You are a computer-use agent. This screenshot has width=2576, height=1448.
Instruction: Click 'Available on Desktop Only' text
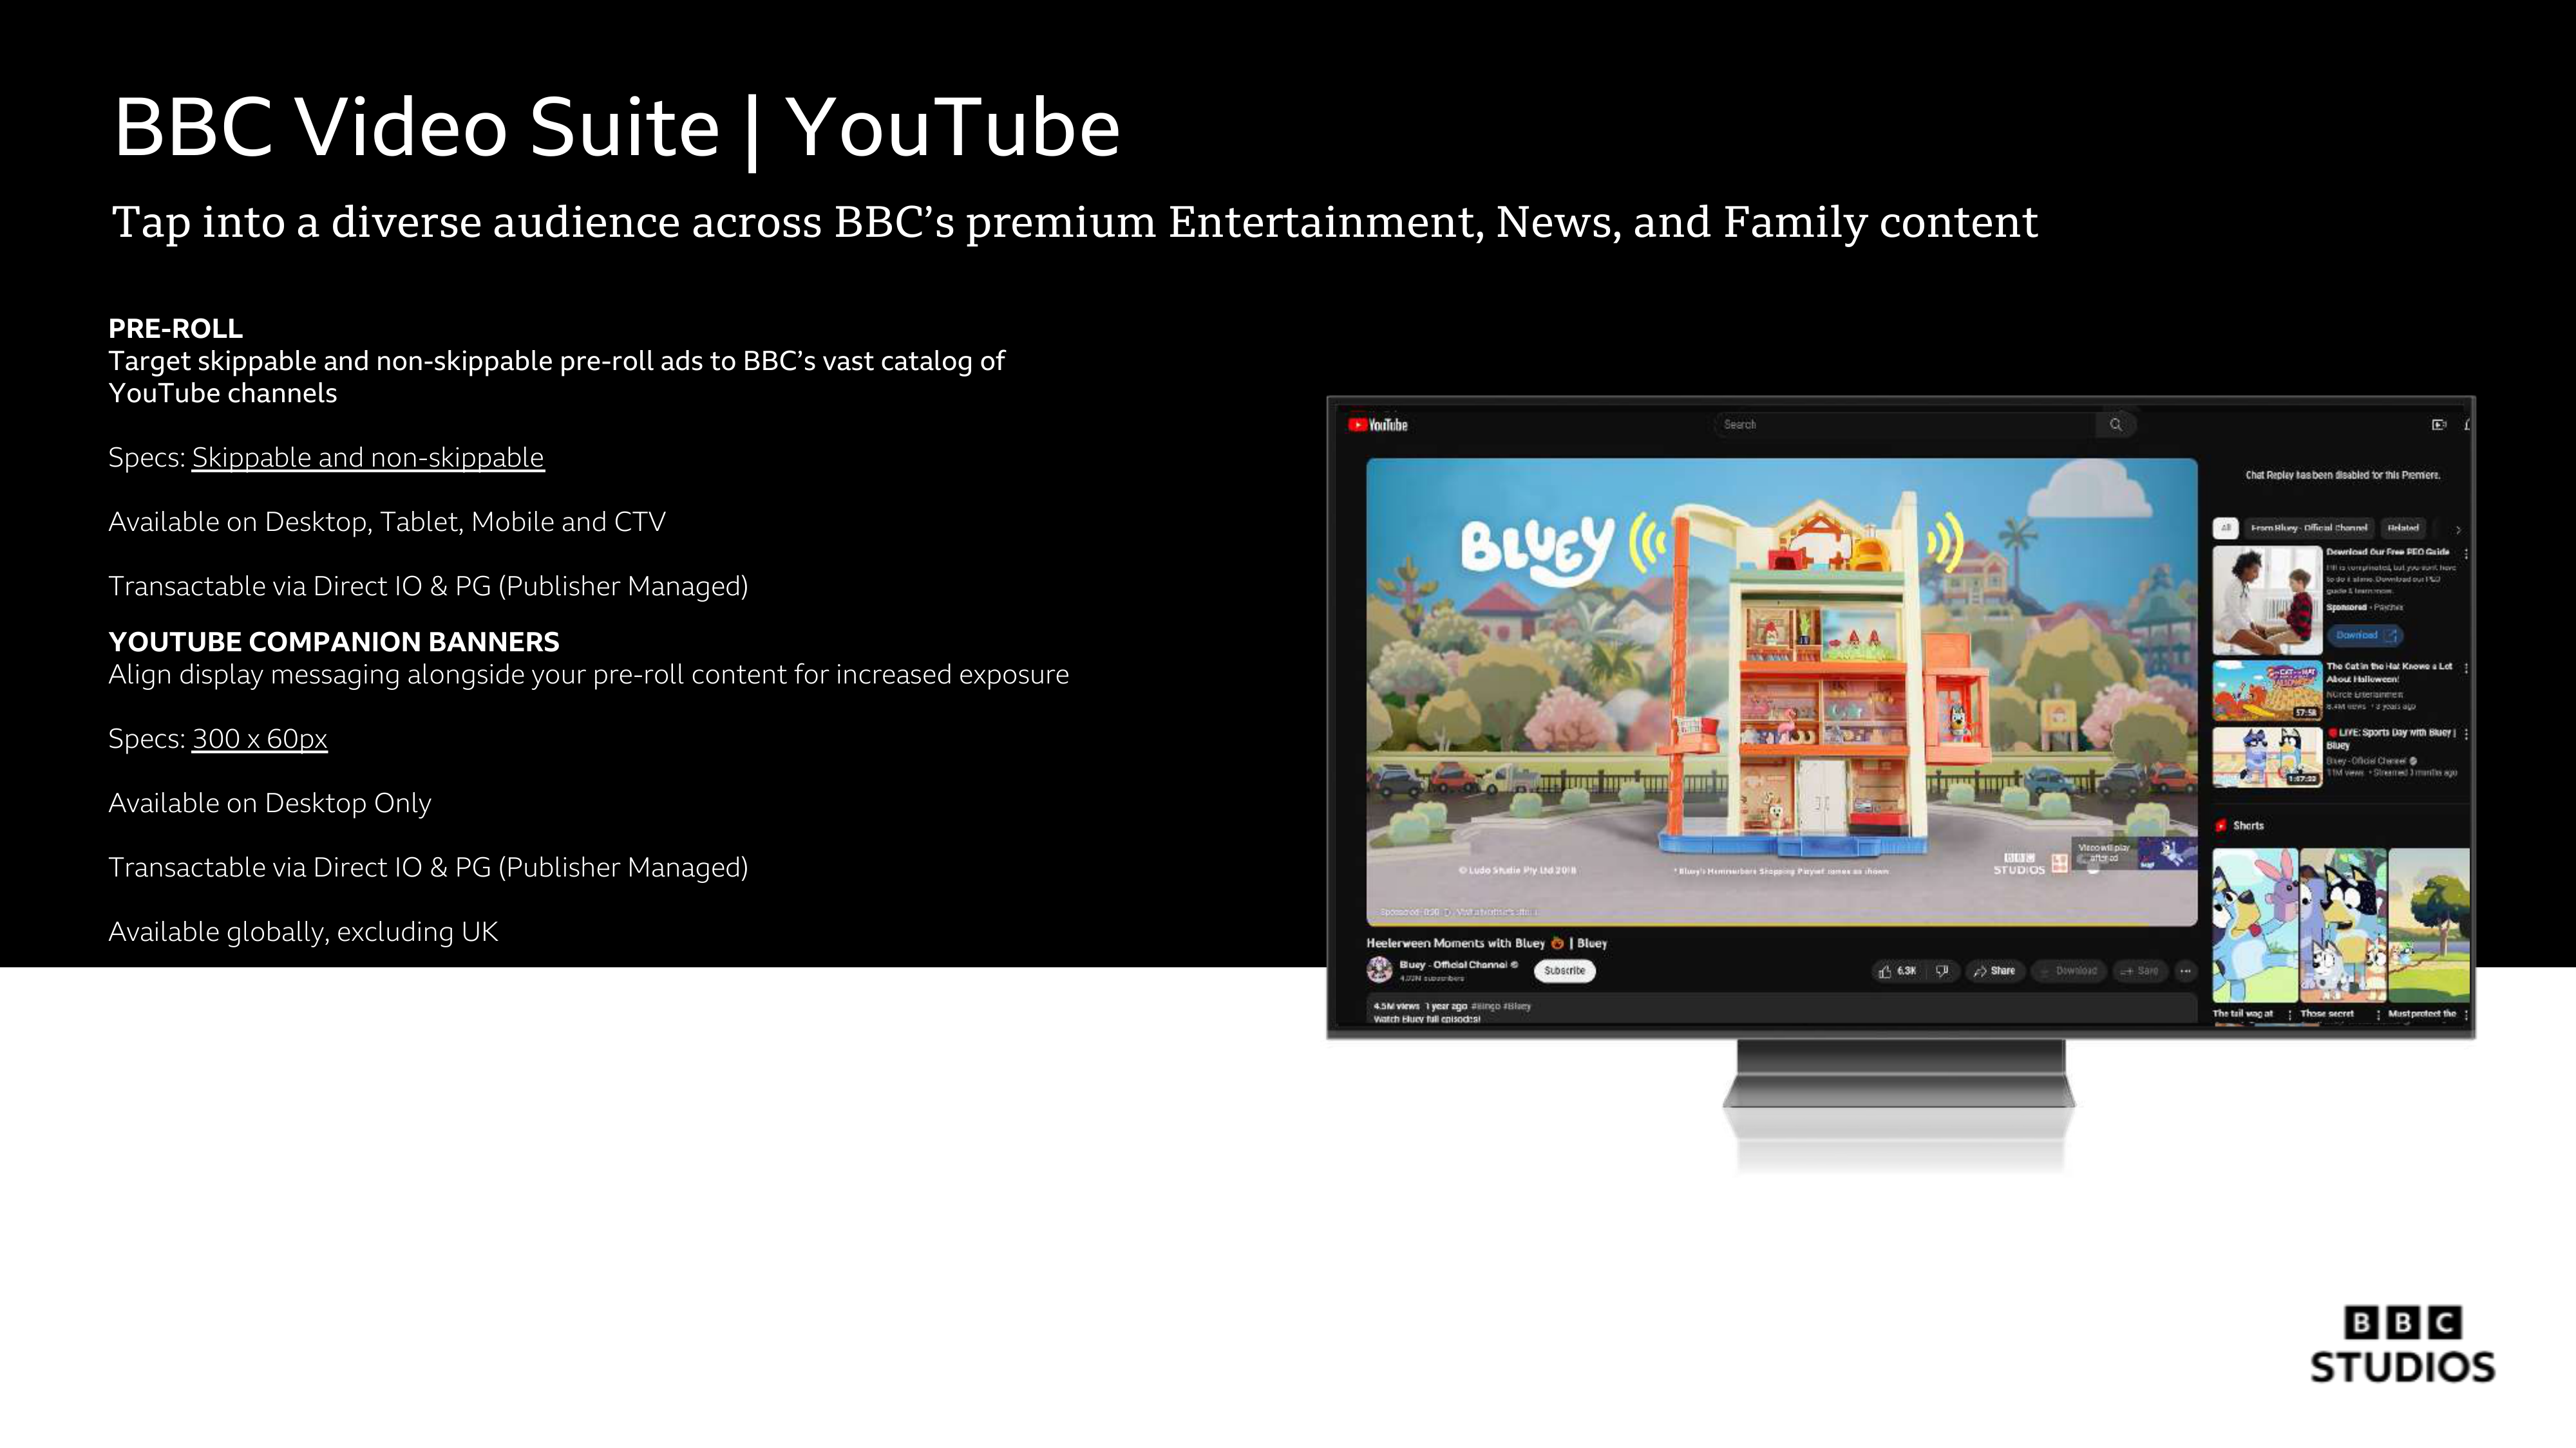click(x=270, y=803)
